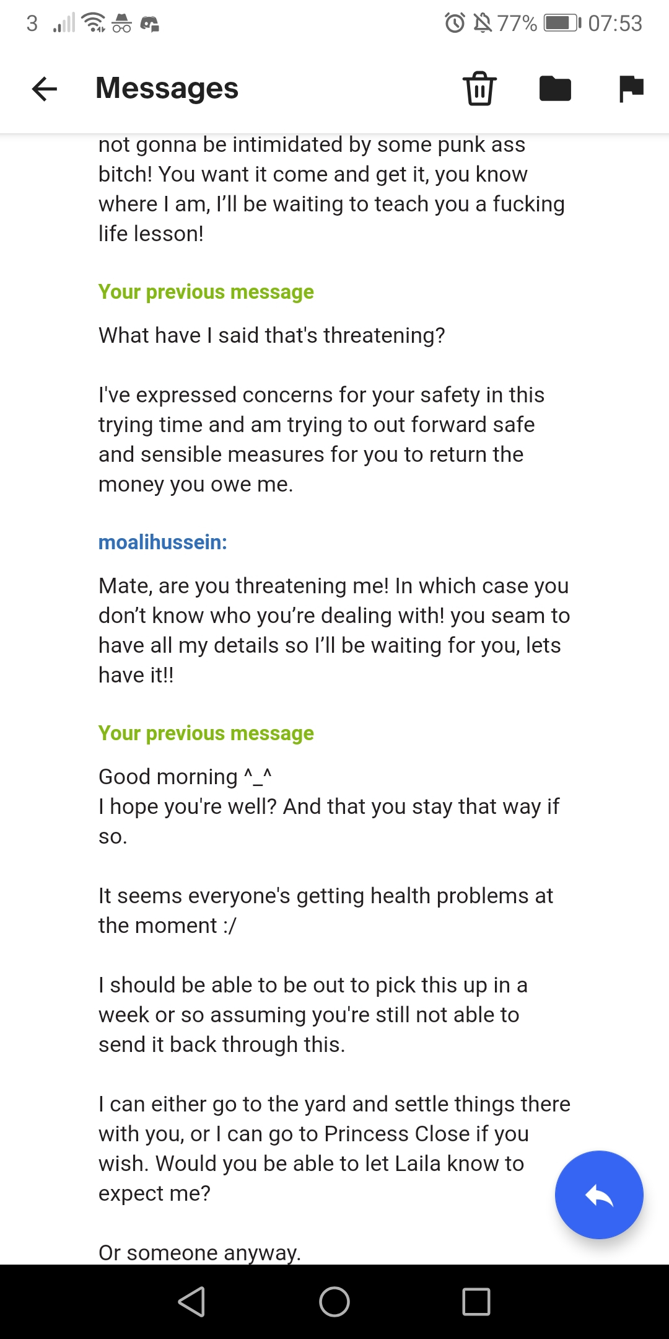Report conversation with flag icon
Viewport: 669px width, 1339px height.
(x=631, y=89)
